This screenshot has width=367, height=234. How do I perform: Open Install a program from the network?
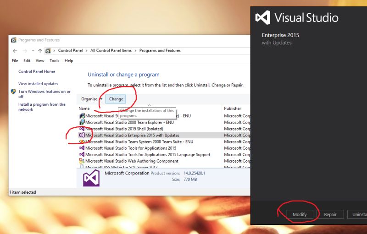(x=42, y=107)
